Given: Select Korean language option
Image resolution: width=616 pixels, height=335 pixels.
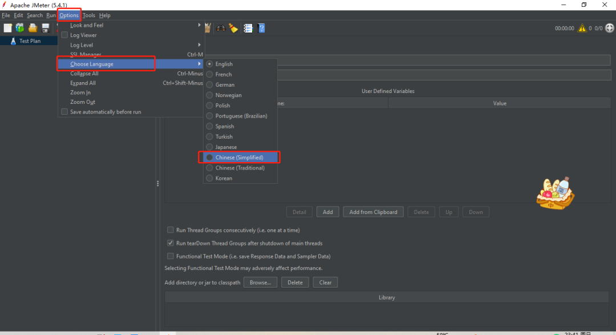Looking at the screenshot, I should click(240, 178).
